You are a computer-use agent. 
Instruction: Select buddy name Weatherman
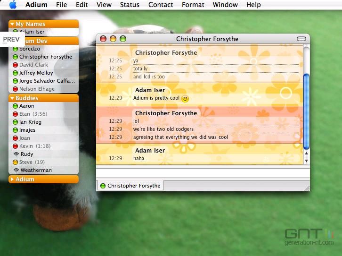(36, 170)
